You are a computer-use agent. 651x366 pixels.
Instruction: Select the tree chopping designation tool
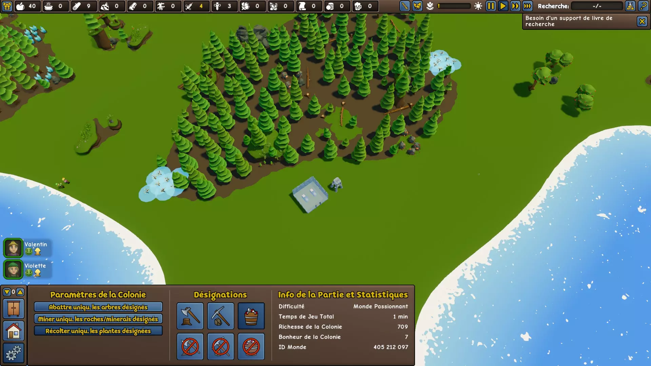click(190, 316)
